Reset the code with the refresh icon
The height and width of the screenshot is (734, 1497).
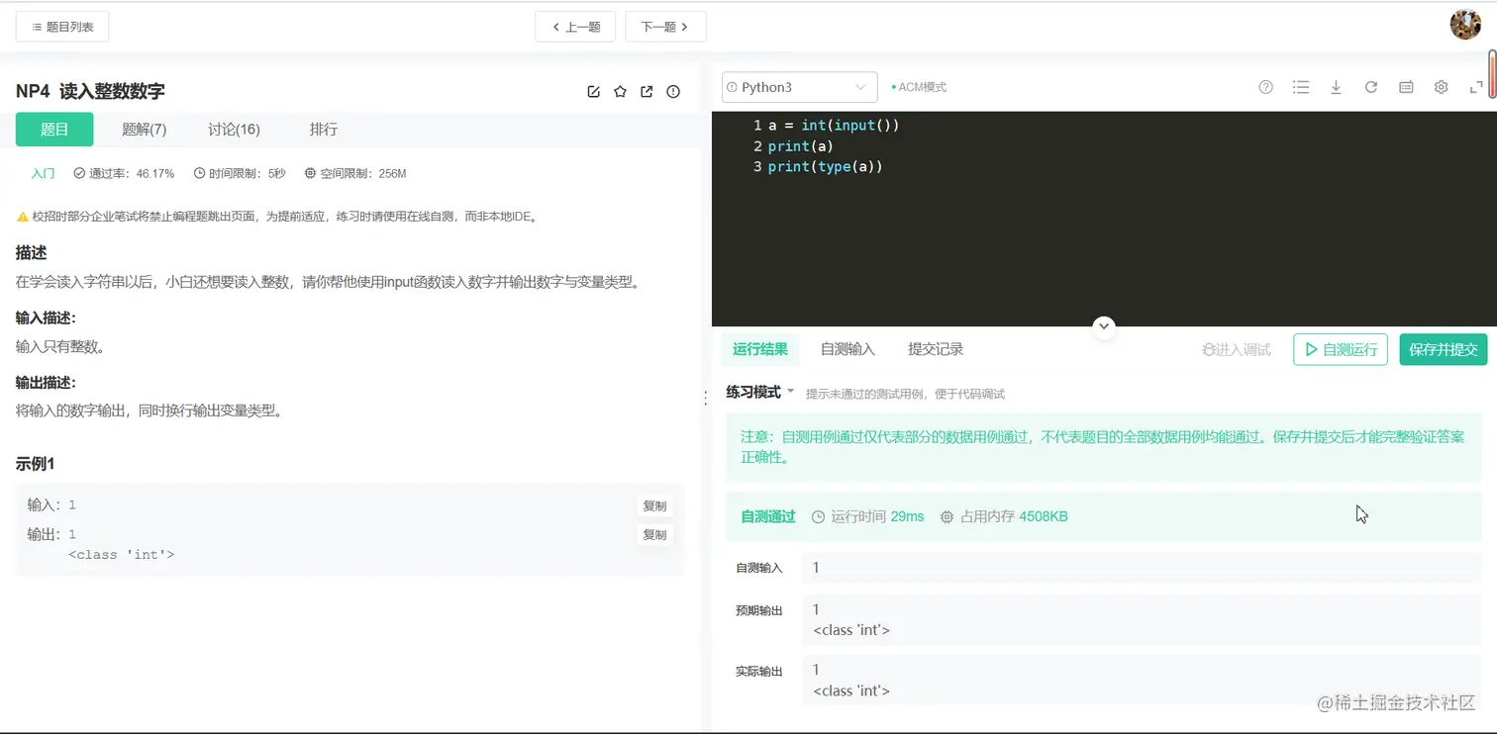coord(1370,87)
